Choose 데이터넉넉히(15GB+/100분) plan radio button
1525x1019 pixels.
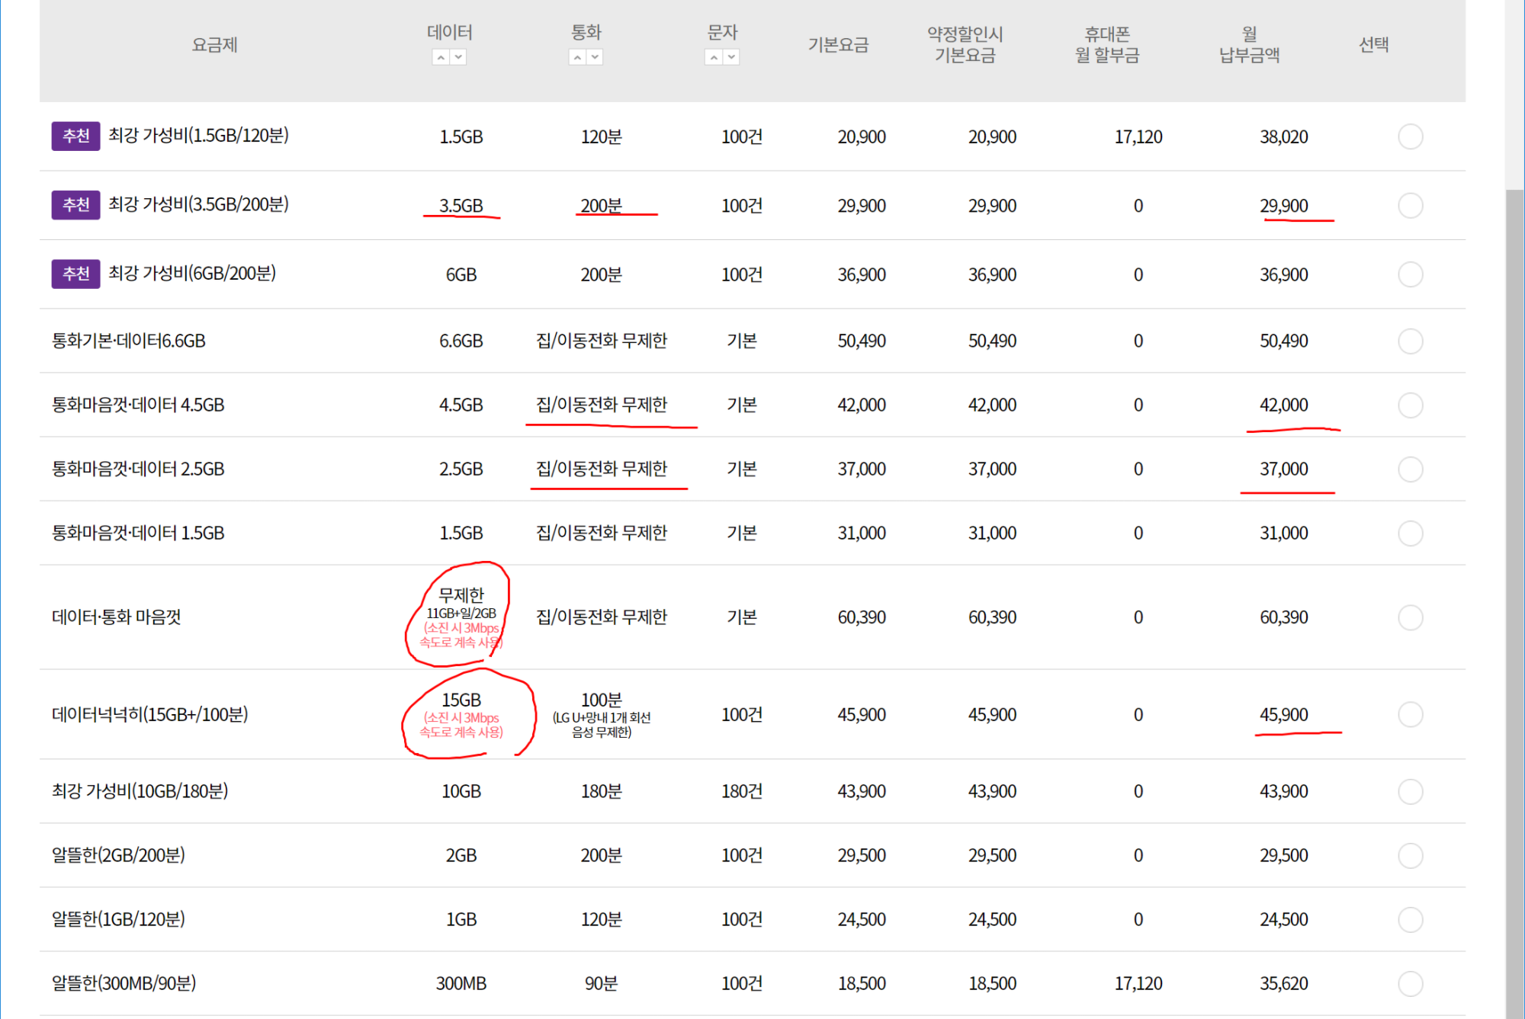1410,715
